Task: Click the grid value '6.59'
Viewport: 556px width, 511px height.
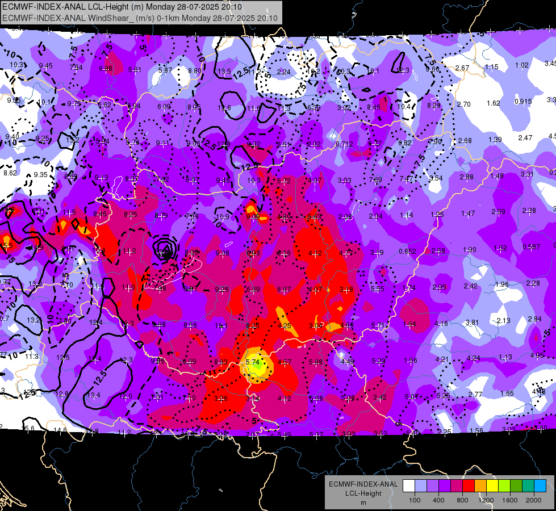Action: (x=189, y=362)
